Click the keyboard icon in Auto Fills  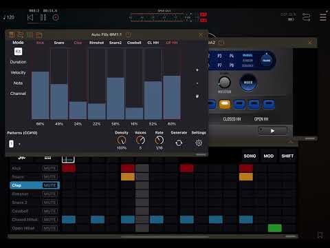[x=12, y=34]
